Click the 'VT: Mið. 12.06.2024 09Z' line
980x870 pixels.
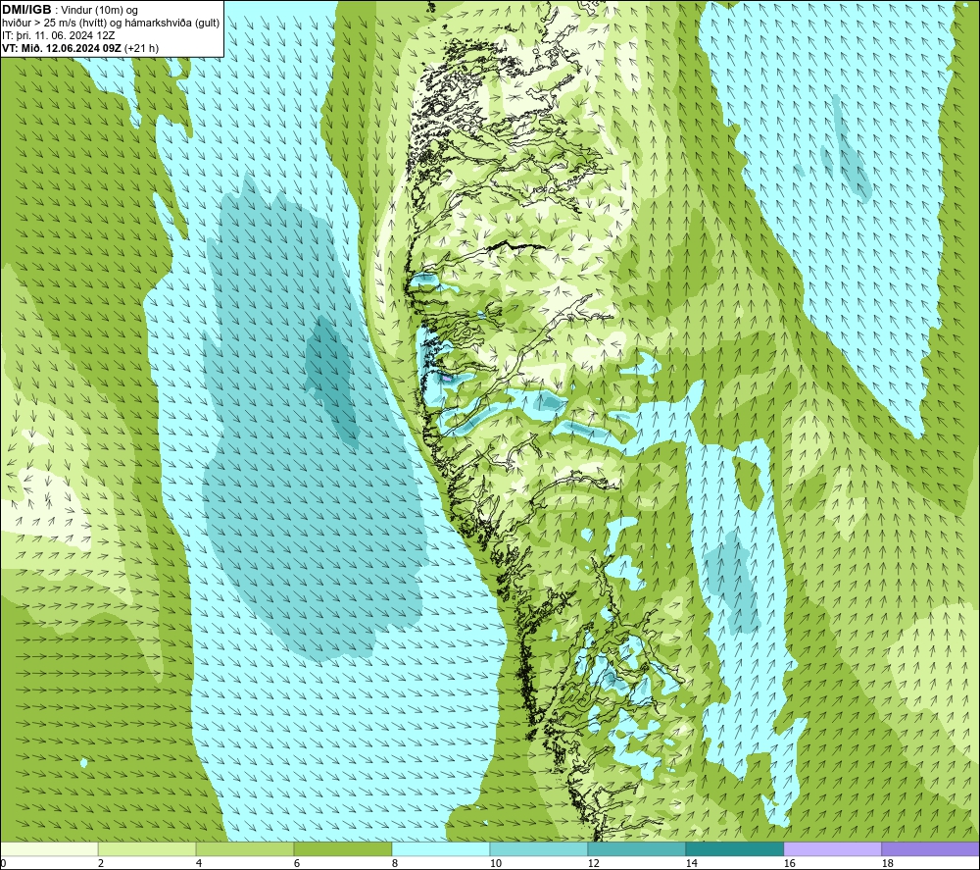62,48
